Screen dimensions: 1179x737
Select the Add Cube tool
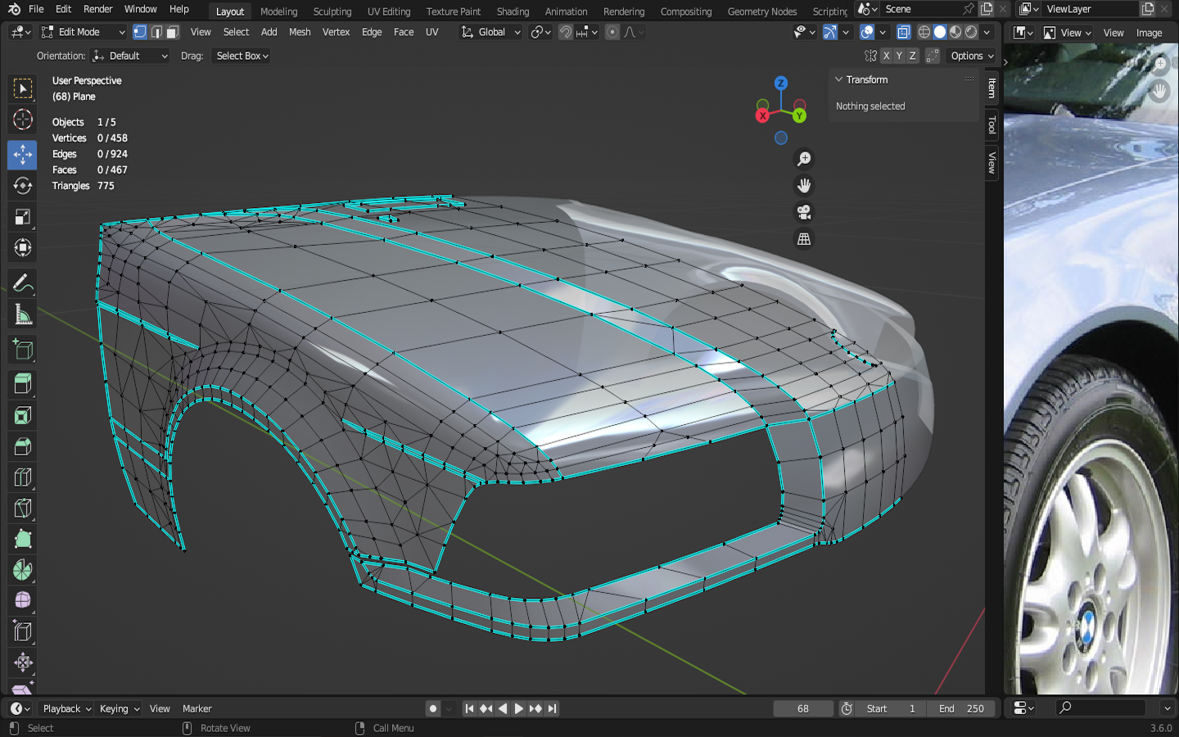[x=22, y=350]
